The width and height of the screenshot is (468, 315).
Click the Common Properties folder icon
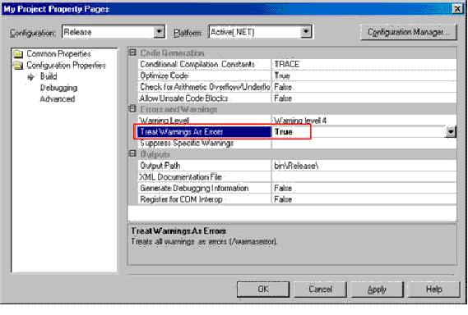(18, 54)
